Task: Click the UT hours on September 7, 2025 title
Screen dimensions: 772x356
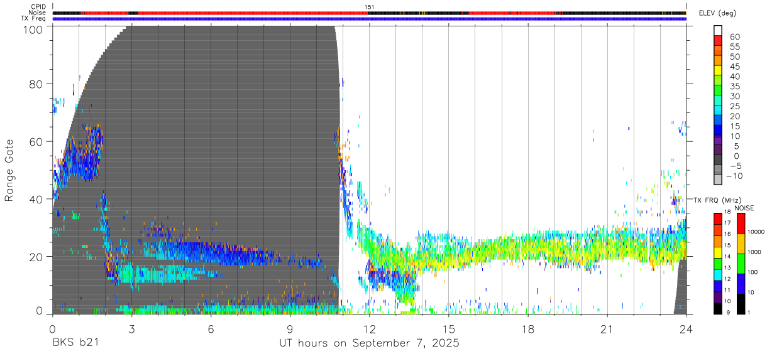Action: click(x=369, y=343)
